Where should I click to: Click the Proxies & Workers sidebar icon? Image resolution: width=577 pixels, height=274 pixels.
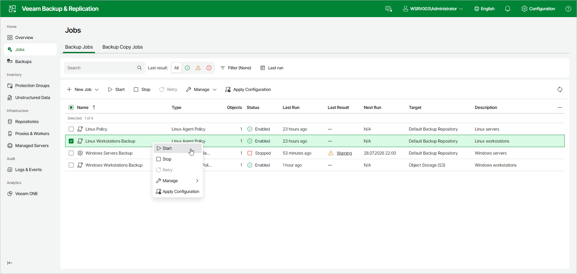(x=10, y=134)
